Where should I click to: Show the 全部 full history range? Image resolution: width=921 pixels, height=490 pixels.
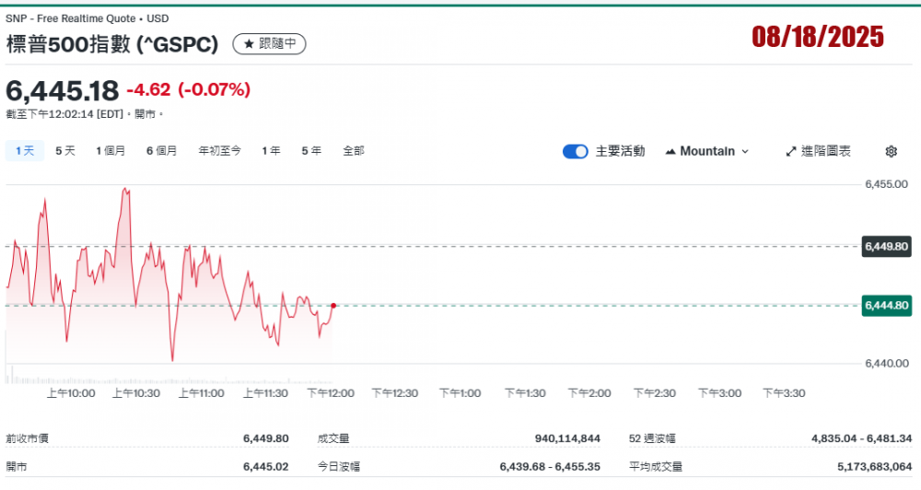(353, 151)
